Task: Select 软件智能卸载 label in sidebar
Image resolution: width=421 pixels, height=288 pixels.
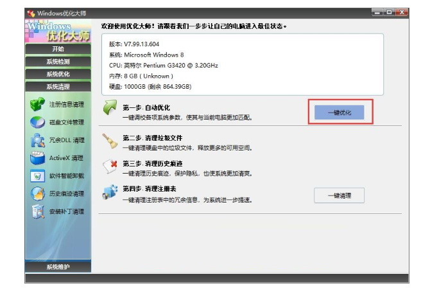Action: 67,176
